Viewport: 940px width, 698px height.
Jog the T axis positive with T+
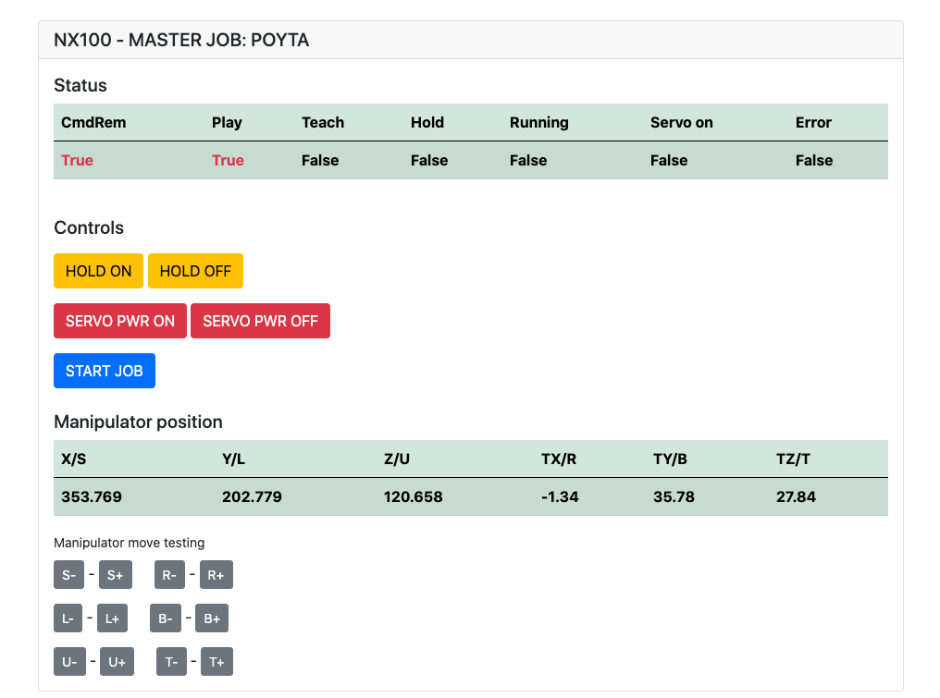click(216, 661)
